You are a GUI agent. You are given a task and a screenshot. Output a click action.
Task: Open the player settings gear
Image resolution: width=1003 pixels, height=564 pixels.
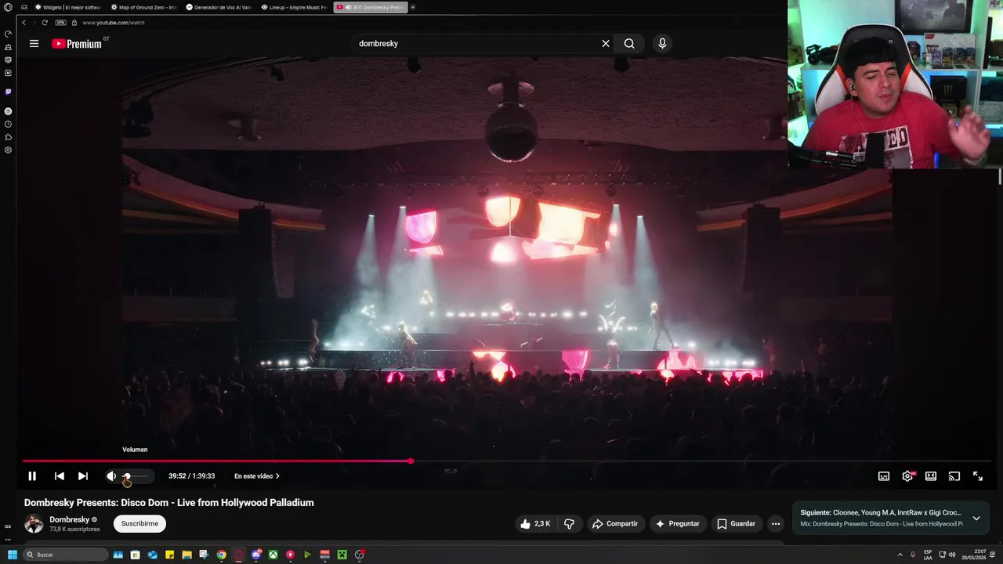(907, 476)
